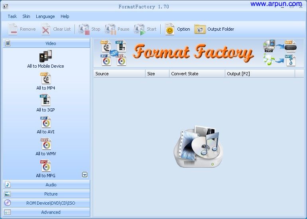Click the All to Mobile Device label text
The width and height of the screenshot is (307, 219).
click(45, 66)
